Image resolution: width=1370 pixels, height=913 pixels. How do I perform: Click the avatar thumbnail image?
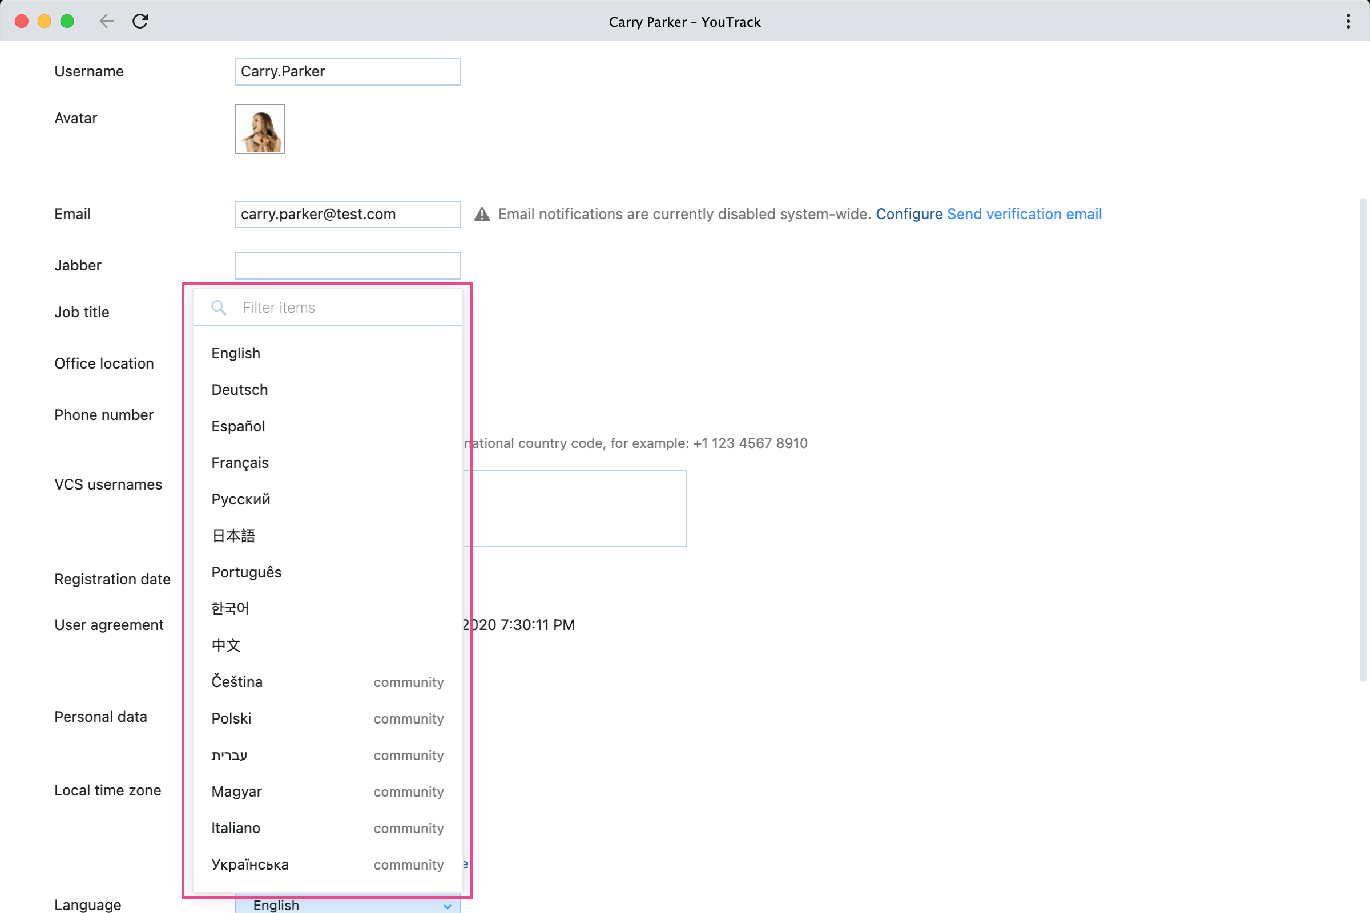pyautogui.click(x=260, y=128)
